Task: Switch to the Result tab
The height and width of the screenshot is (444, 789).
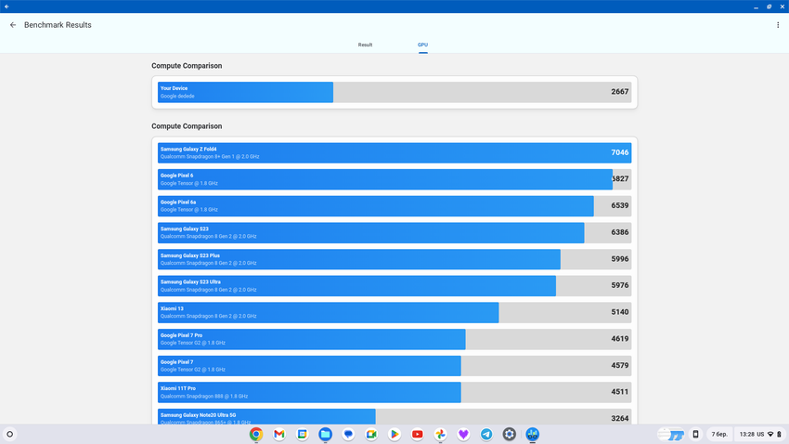Action: click(x=365, y=45)
